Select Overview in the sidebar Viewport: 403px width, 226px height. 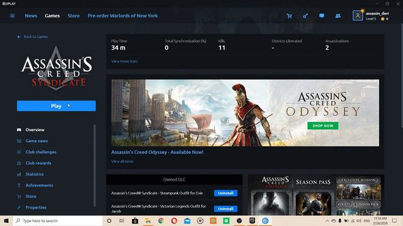coord(35,130)
